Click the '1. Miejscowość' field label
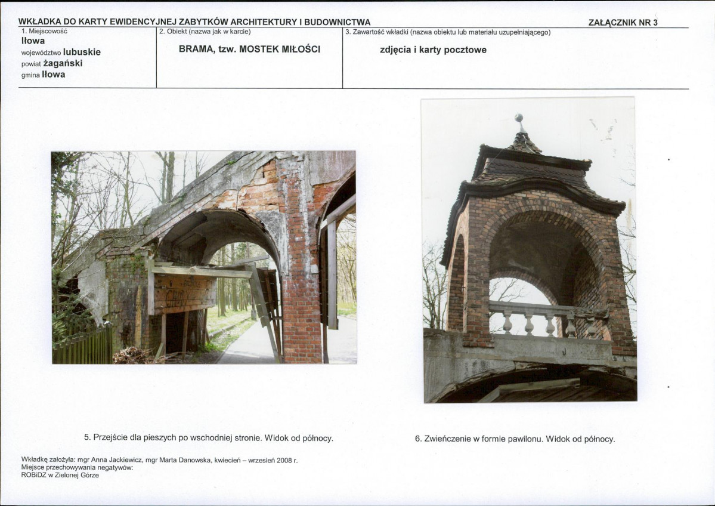This screenshot has width=715, height=506. (44, 31)
